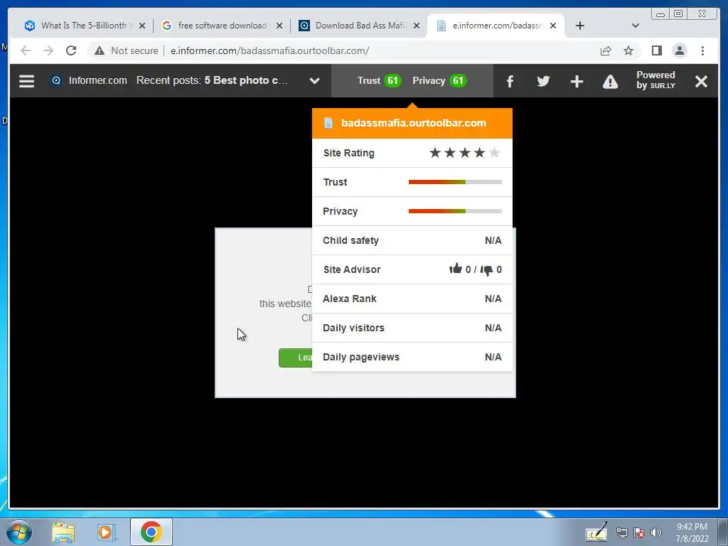Click the Informer.com logo link
Image resolution: width=728 pixels, height=546 pixels.
89,80
